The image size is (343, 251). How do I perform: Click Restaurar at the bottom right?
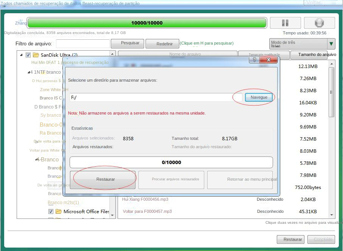coord(290,239)
